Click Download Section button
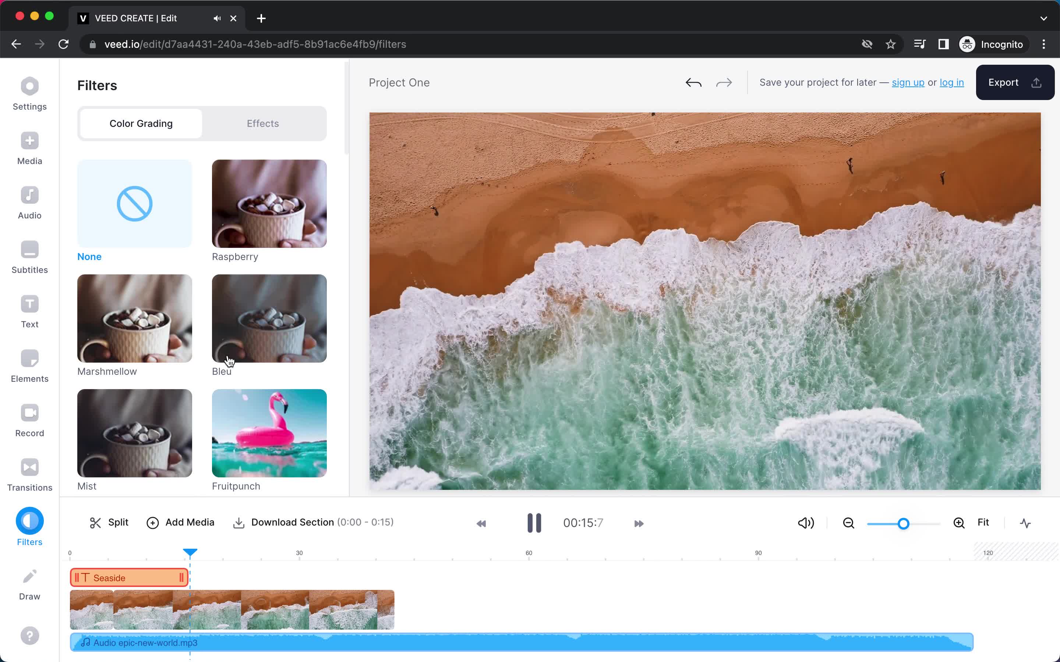Viewport: 1060px width, 662px height. 313,522
